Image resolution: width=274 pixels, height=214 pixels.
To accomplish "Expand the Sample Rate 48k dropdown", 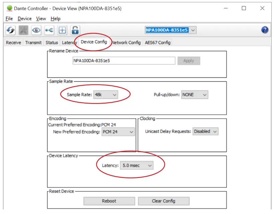I will tap(106, 95).
